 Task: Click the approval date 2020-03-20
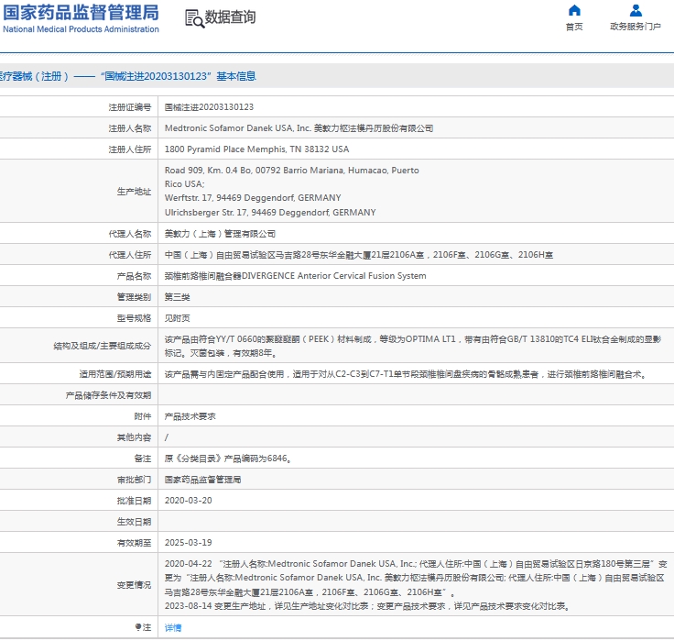pyautogui.click(x=188, y=501)
